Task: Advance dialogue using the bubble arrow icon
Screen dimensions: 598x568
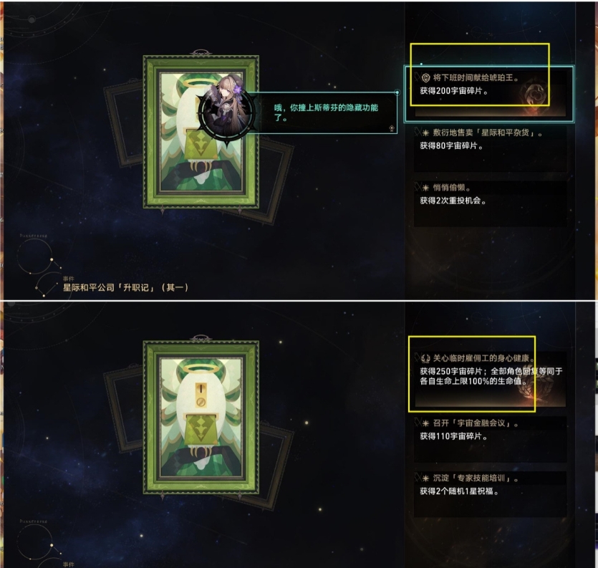Action: tap(392, 128)
